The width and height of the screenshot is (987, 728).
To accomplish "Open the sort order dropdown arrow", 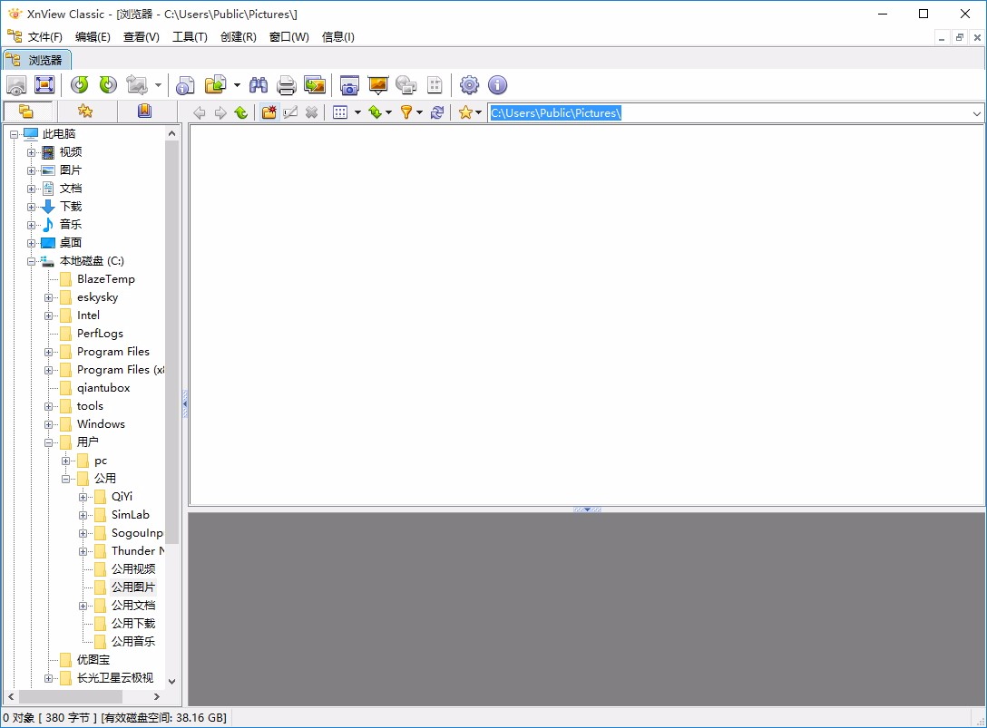I will [387, 112].
